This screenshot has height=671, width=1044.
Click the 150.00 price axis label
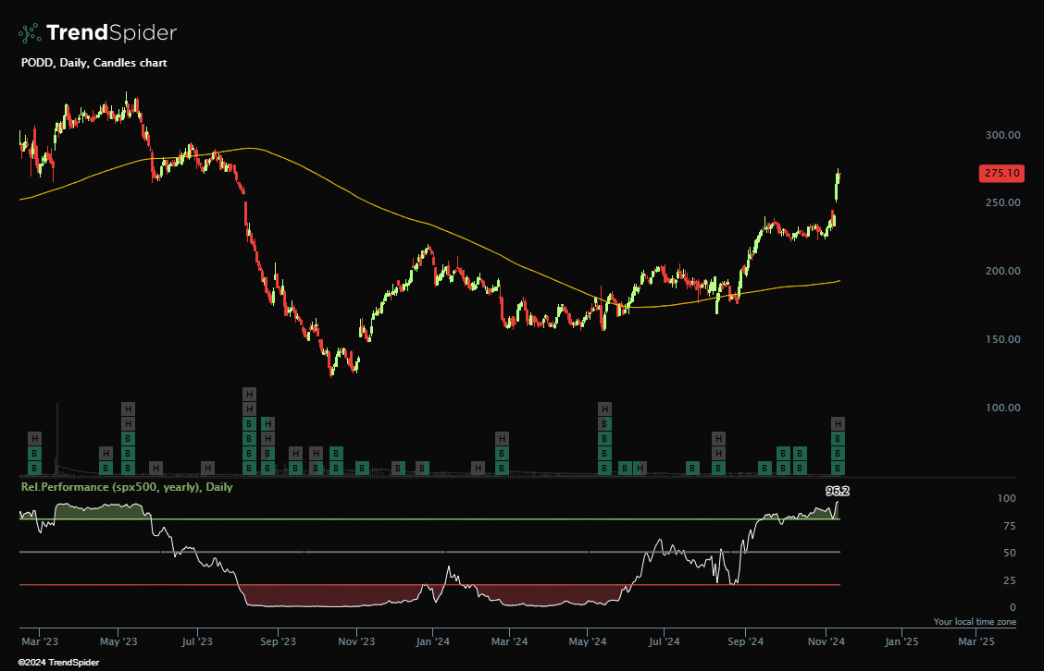[1002, 339]
